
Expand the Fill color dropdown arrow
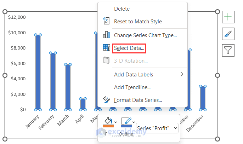click(115, 123)
